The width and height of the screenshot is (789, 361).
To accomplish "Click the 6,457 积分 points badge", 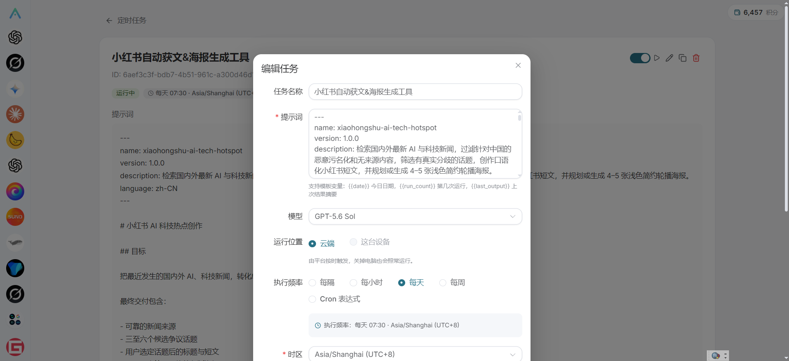I will tap(756, 12).
